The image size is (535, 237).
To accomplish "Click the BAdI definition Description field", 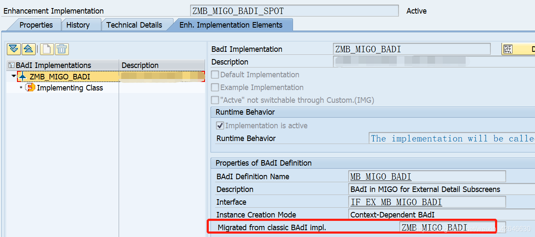I will tap(441, 189).
